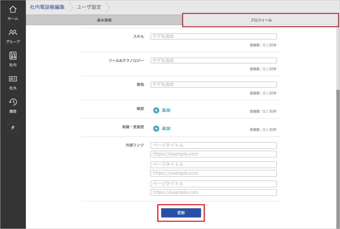Open the Groups sidebar icon
Screen dimensions: 340x229
coord(13,36)
